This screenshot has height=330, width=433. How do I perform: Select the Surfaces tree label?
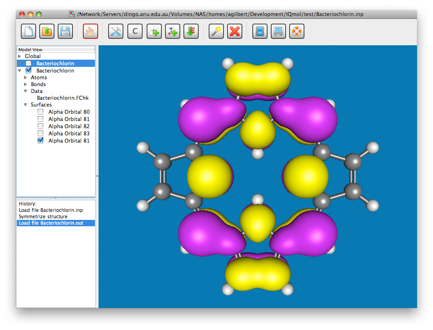pyautogui.click(x=41, y=105)
